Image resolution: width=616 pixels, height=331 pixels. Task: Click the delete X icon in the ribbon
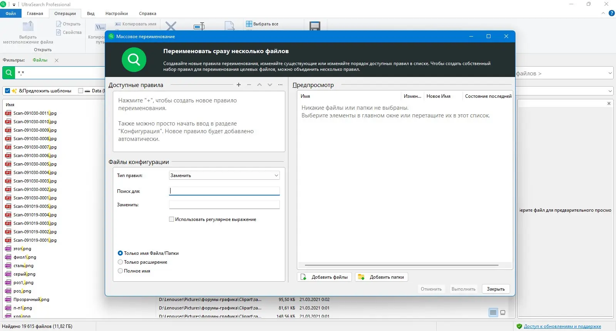(x=171, y=26)
